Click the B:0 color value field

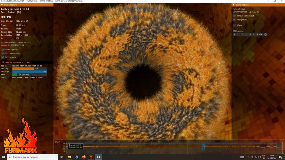[x=252, y=34]
